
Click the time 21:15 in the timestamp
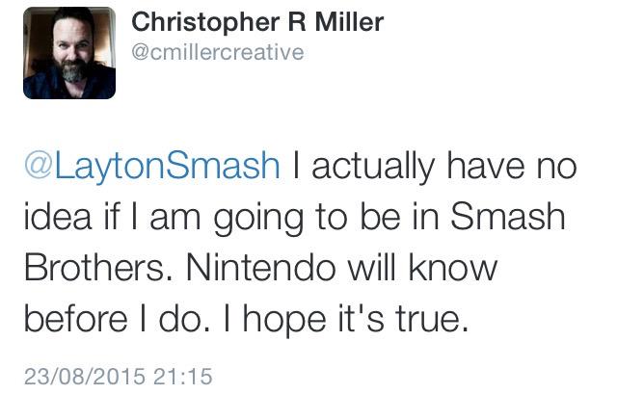pyautogui.click(x=183, y=376)
